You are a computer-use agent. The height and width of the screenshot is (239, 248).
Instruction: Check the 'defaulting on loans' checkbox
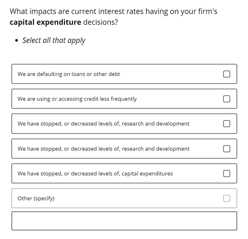pos(227,74)
